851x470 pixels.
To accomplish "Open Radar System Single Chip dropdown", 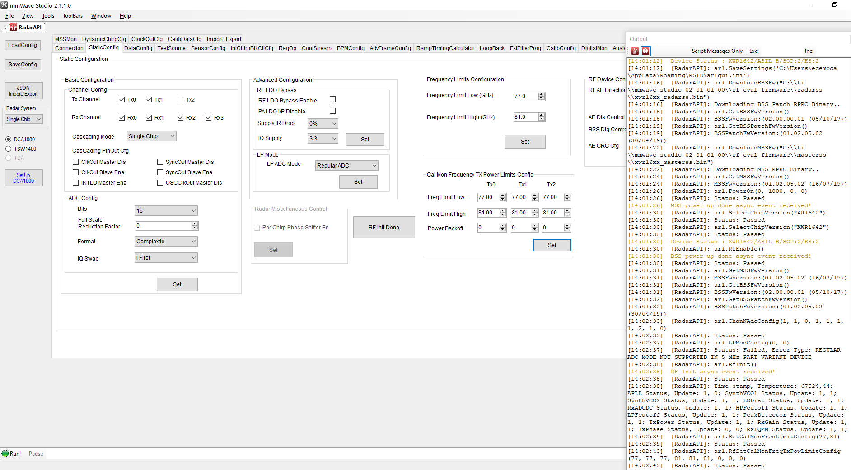I will tap(24, 119).
